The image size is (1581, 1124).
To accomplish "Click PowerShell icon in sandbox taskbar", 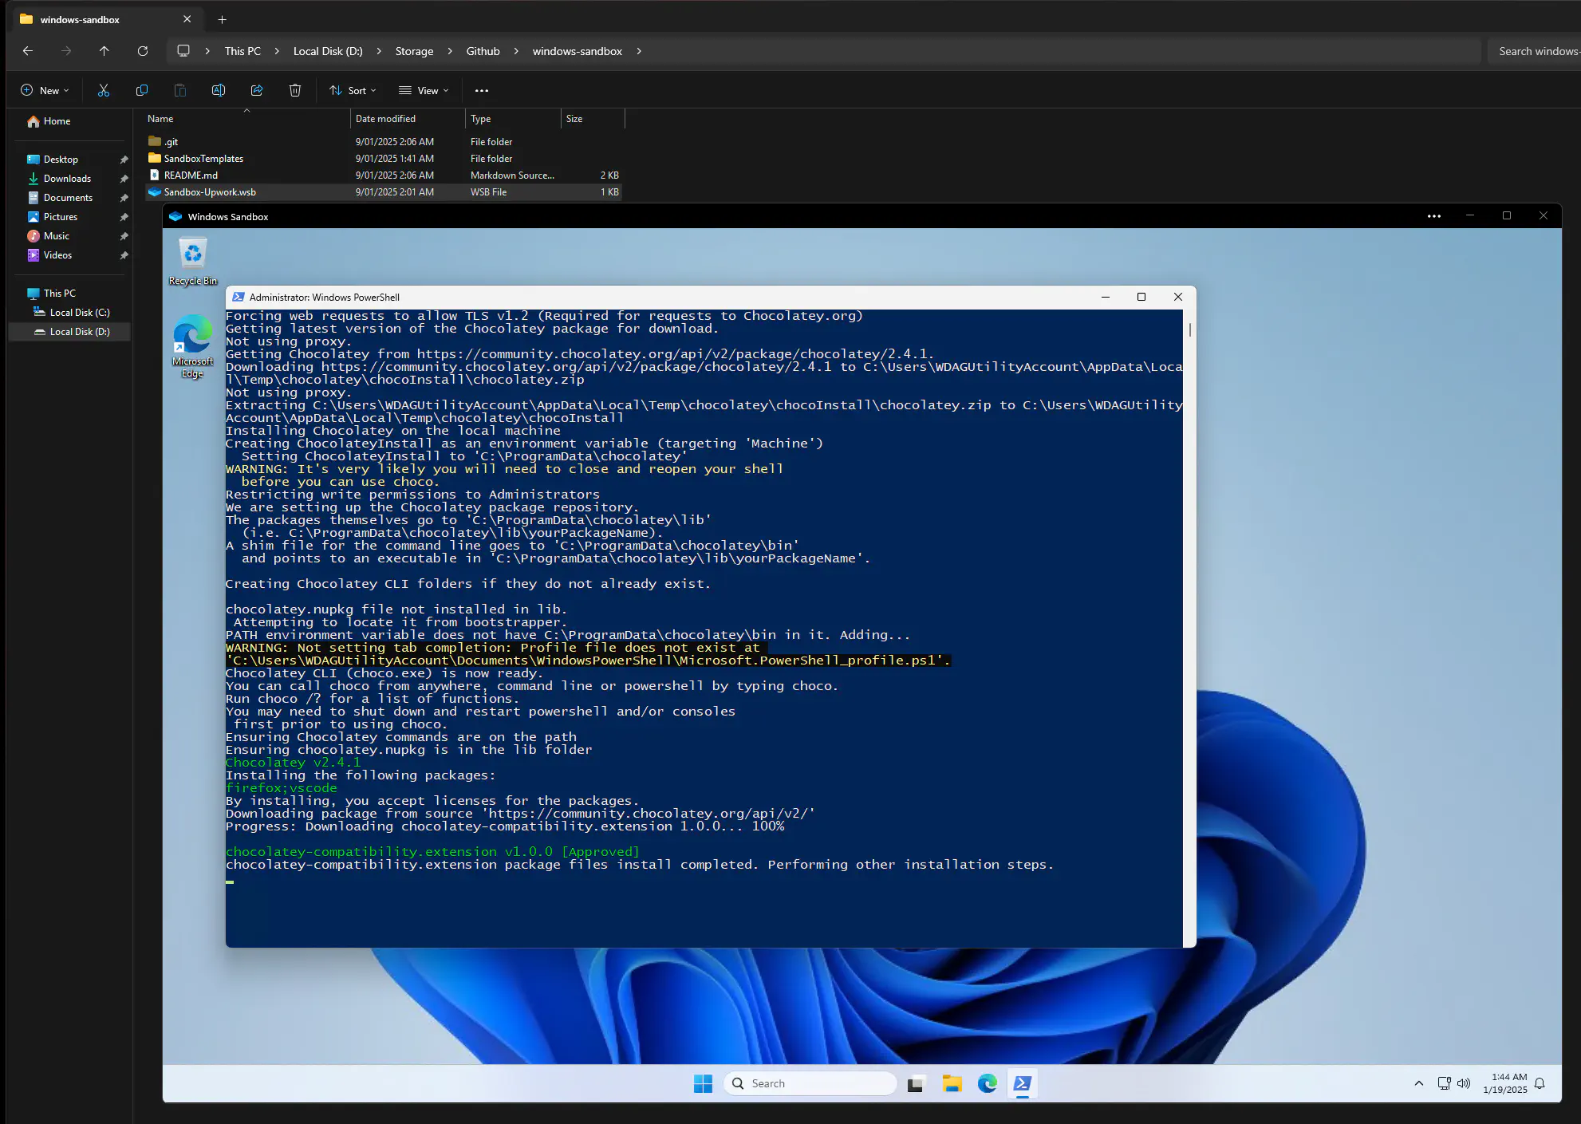I will [x=1022, y=1083].
